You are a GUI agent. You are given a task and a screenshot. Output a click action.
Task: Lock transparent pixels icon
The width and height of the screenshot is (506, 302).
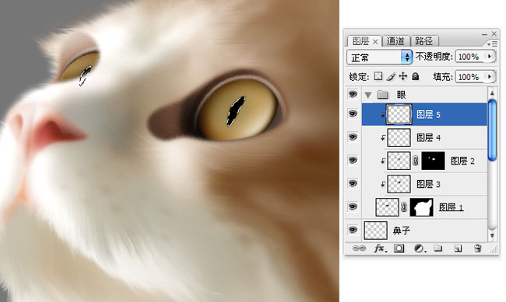tap(378, 76)
